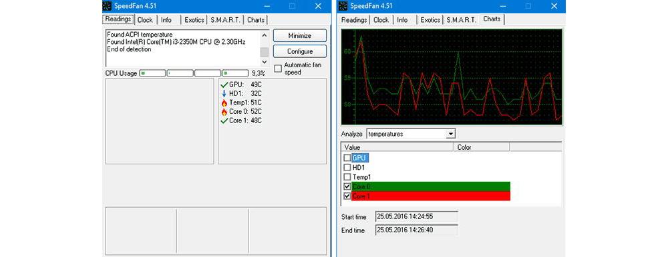668x257 pixels.
Task: Click the green checkmark icon beside GPU temperature
Action: pyautogui.click(x=224, y=85)
